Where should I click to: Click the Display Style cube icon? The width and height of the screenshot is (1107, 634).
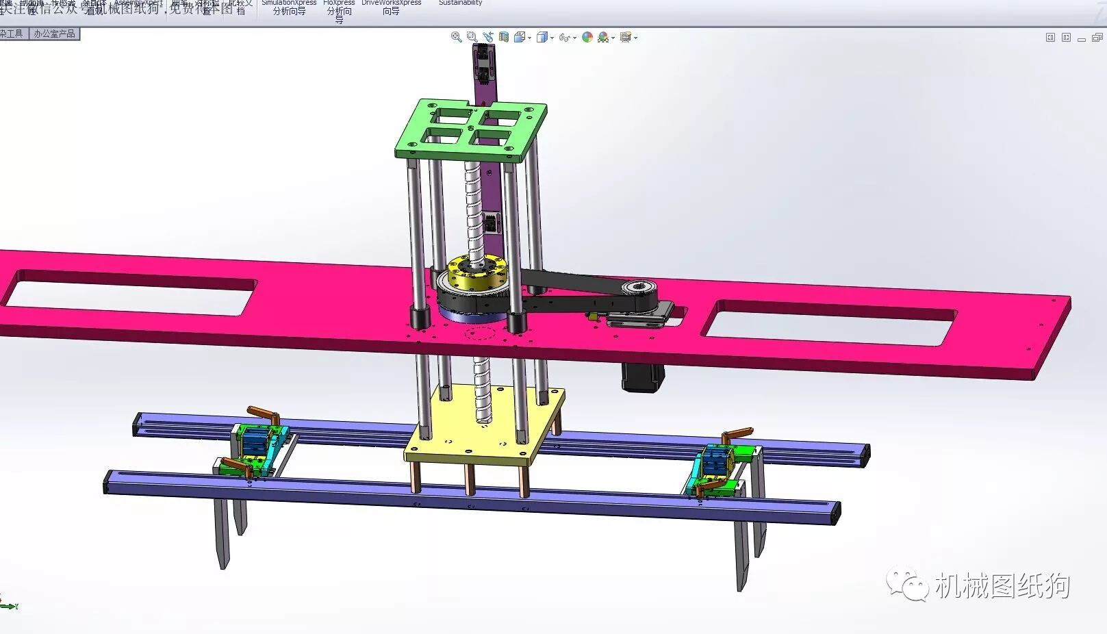click(542, 38)
